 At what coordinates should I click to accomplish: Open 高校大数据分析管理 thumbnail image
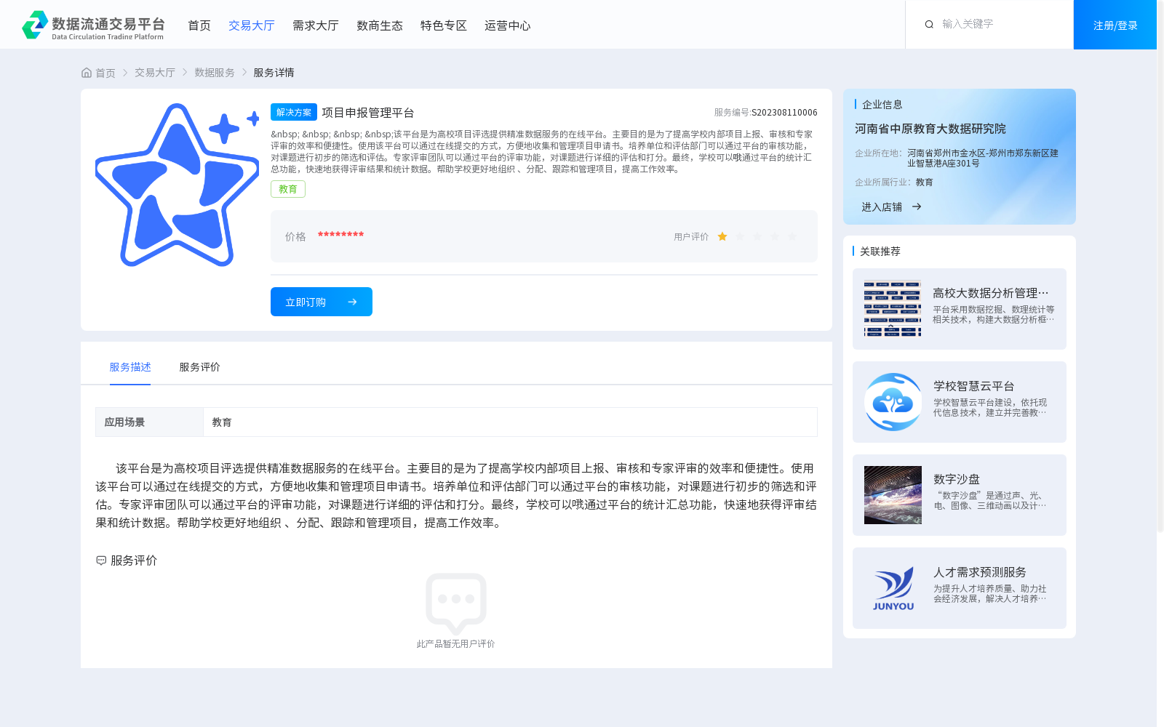(893, 309)
